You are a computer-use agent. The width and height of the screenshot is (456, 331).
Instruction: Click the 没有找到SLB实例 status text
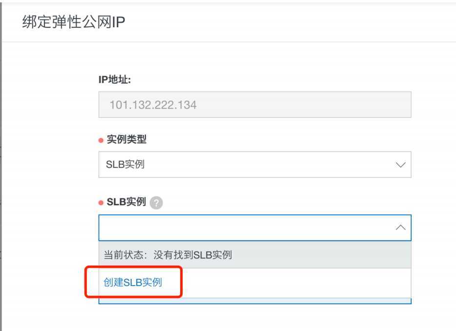(192, 255)
